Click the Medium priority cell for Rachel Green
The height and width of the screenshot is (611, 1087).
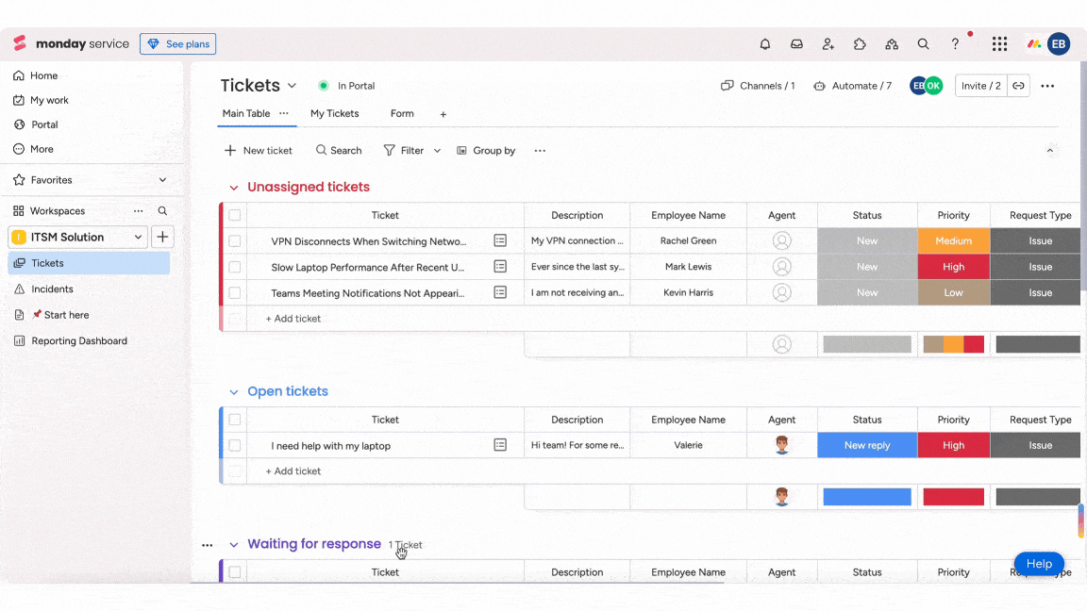[953, 240]
